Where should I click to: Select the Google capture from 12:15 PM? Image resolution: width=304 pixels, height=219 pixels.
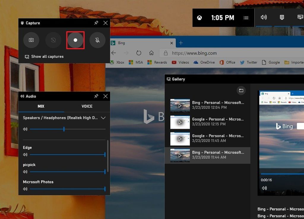tap(208, 122)
